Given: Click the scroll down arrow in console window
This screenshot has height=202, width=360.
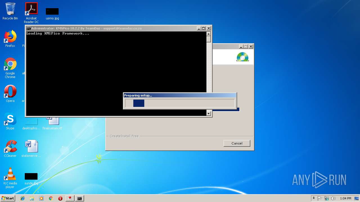Looking at the screenshot, I should pyautogui.click(x=209, y=113).
